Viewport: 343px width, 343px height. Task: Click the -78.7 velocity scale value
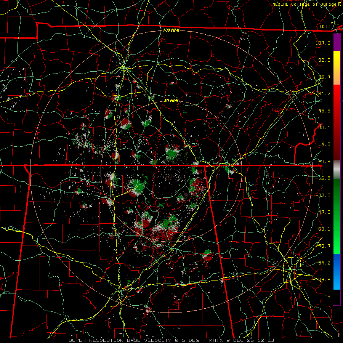(323, 246)
